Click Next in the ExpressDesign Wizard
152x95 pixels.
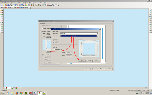click(x=94, y=69)
